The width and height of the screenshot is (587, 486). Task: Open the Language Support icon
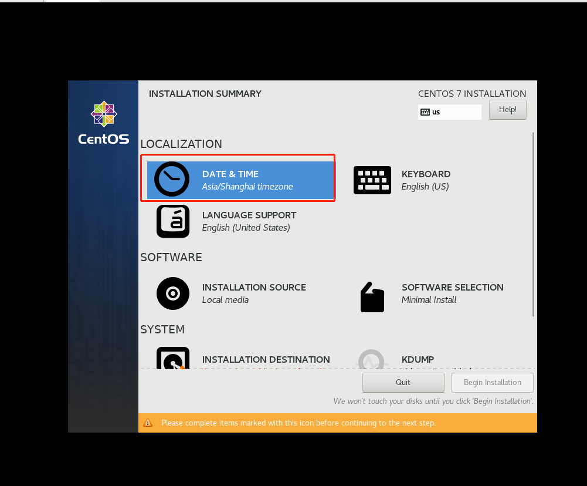point(173,221)
